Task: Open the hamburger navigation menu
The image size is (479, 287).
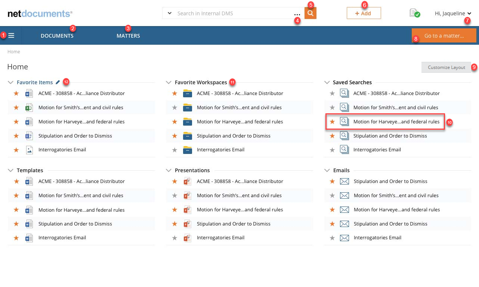Action: [x=11, y=35]
